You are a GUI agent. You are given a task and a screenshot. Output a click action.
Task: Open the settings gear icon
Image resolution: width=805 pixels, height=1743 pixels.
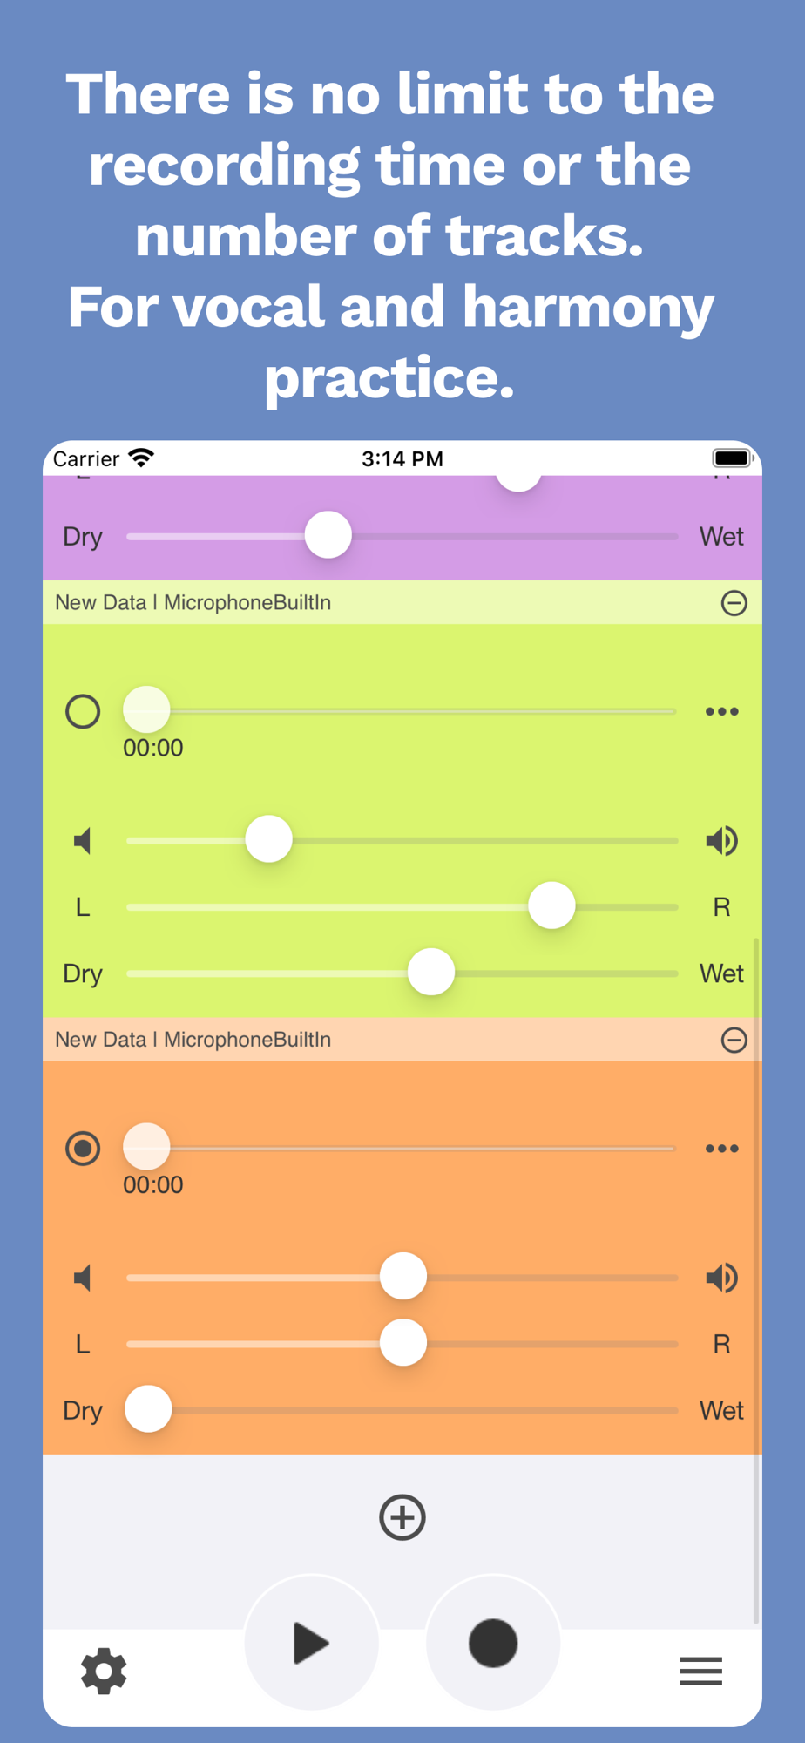point(104,1671)
